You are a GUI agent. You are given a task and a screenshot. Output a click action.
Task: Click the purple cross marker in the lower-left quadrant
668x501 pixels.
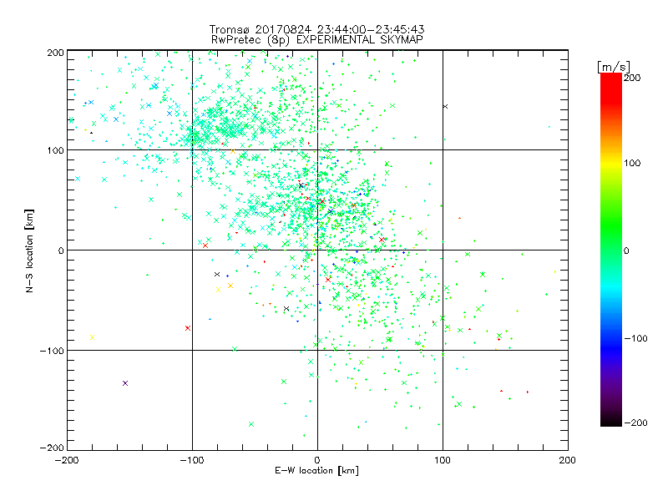(x=124, y=383)
